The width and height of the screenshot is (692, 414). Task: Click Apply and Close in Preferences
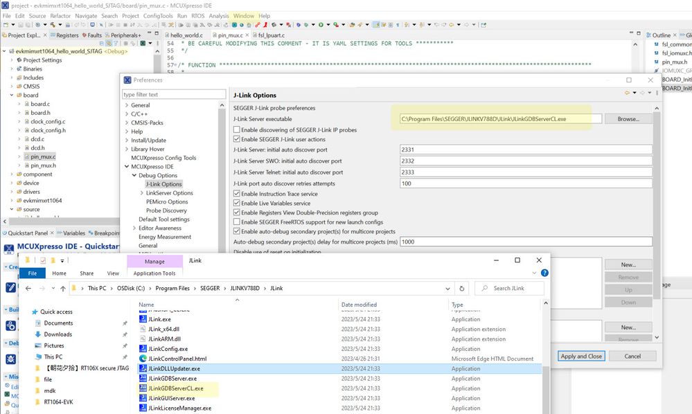coord(581,357)
